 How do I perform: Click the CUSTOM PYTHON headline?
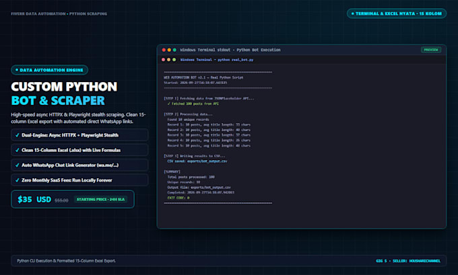pos(64,87)
